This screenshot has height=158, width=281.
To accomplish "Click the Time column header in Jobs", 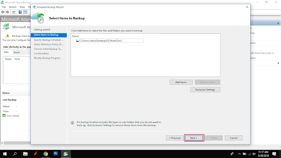I will tap(17, 59).
